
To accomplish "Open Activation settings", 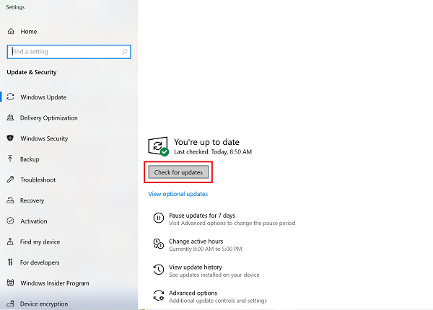I will click(34, 221).
